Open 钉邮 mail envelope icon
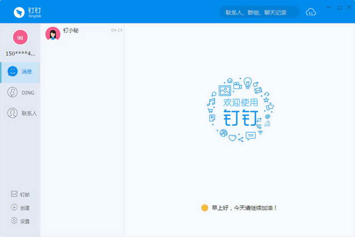 (14, 194)
